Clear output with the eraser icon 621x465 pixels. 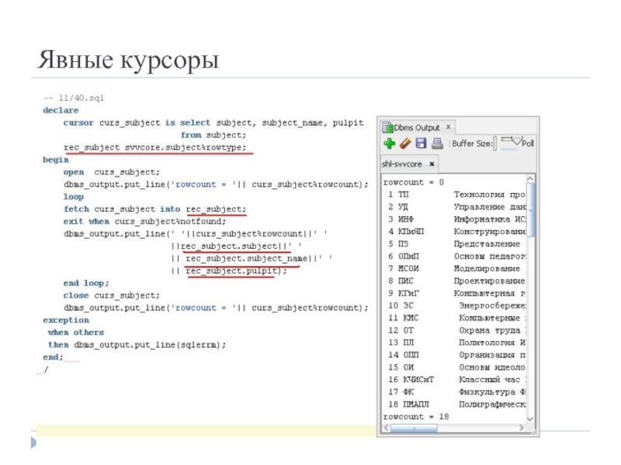(x=404, y=143)
